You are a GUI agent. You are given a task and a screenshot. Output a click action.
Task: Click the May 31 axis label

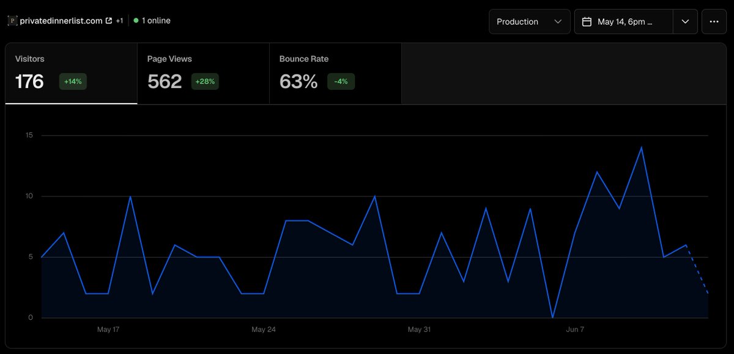pos(419,330)
